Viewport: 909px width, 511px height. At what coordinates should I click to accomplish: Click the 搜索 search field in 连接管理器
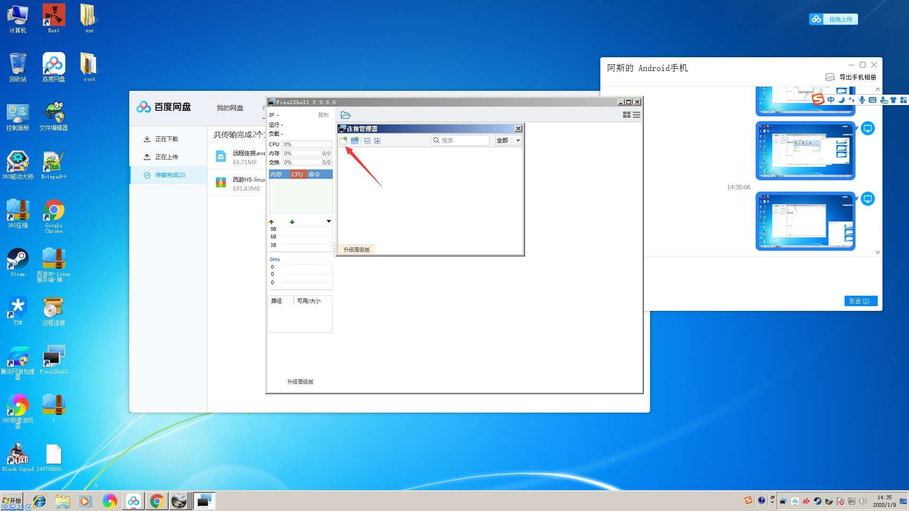point(460,141)
